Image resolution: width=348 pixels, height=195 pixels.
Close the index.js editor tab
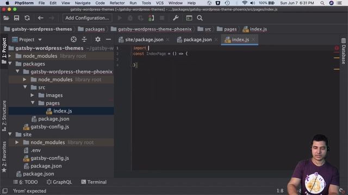coord(254,40)
